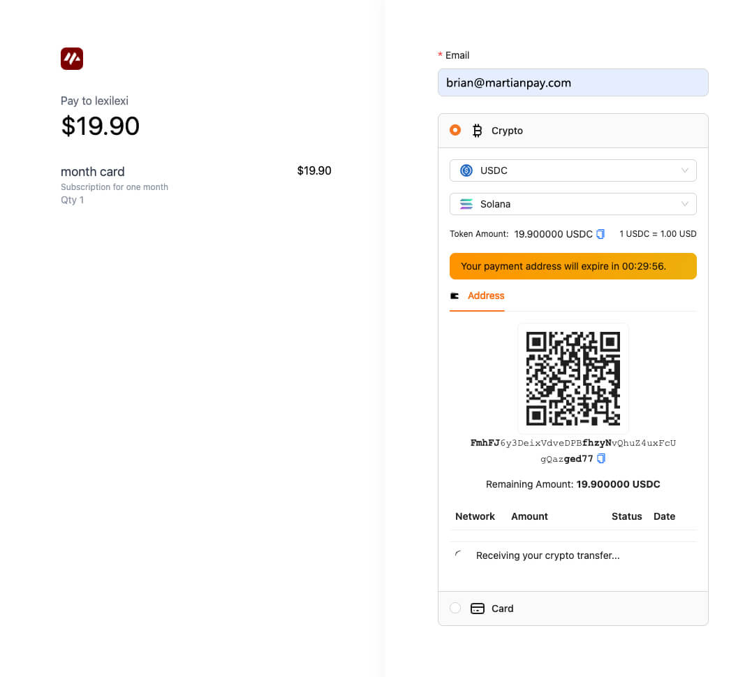
Task: Open the USDC token dropdown
Action: (x=573, y=170)
